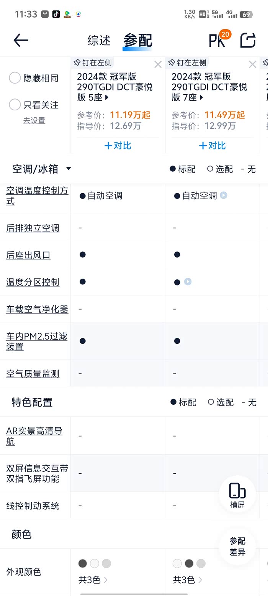The height and width of the screenshot is (596, 268).
Task: Select the 参配 tab
Action: point(137,40)
